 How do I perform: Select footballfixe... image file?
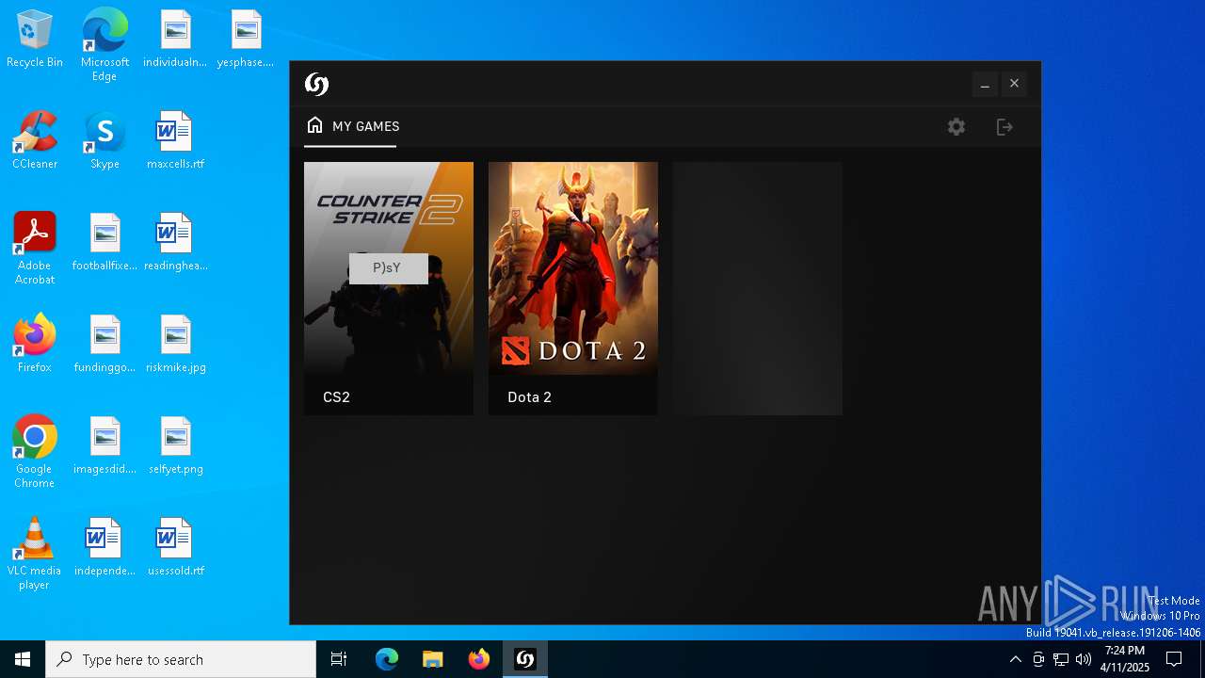104,242
